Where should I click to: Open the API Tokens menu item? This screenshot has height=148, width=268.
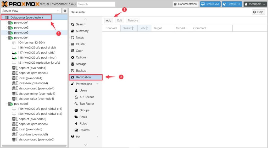click(86, 97)
